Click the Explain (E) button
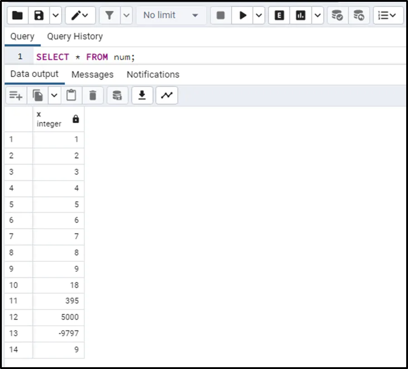Viewport: 408px width, 369px height. coord(279,15)
